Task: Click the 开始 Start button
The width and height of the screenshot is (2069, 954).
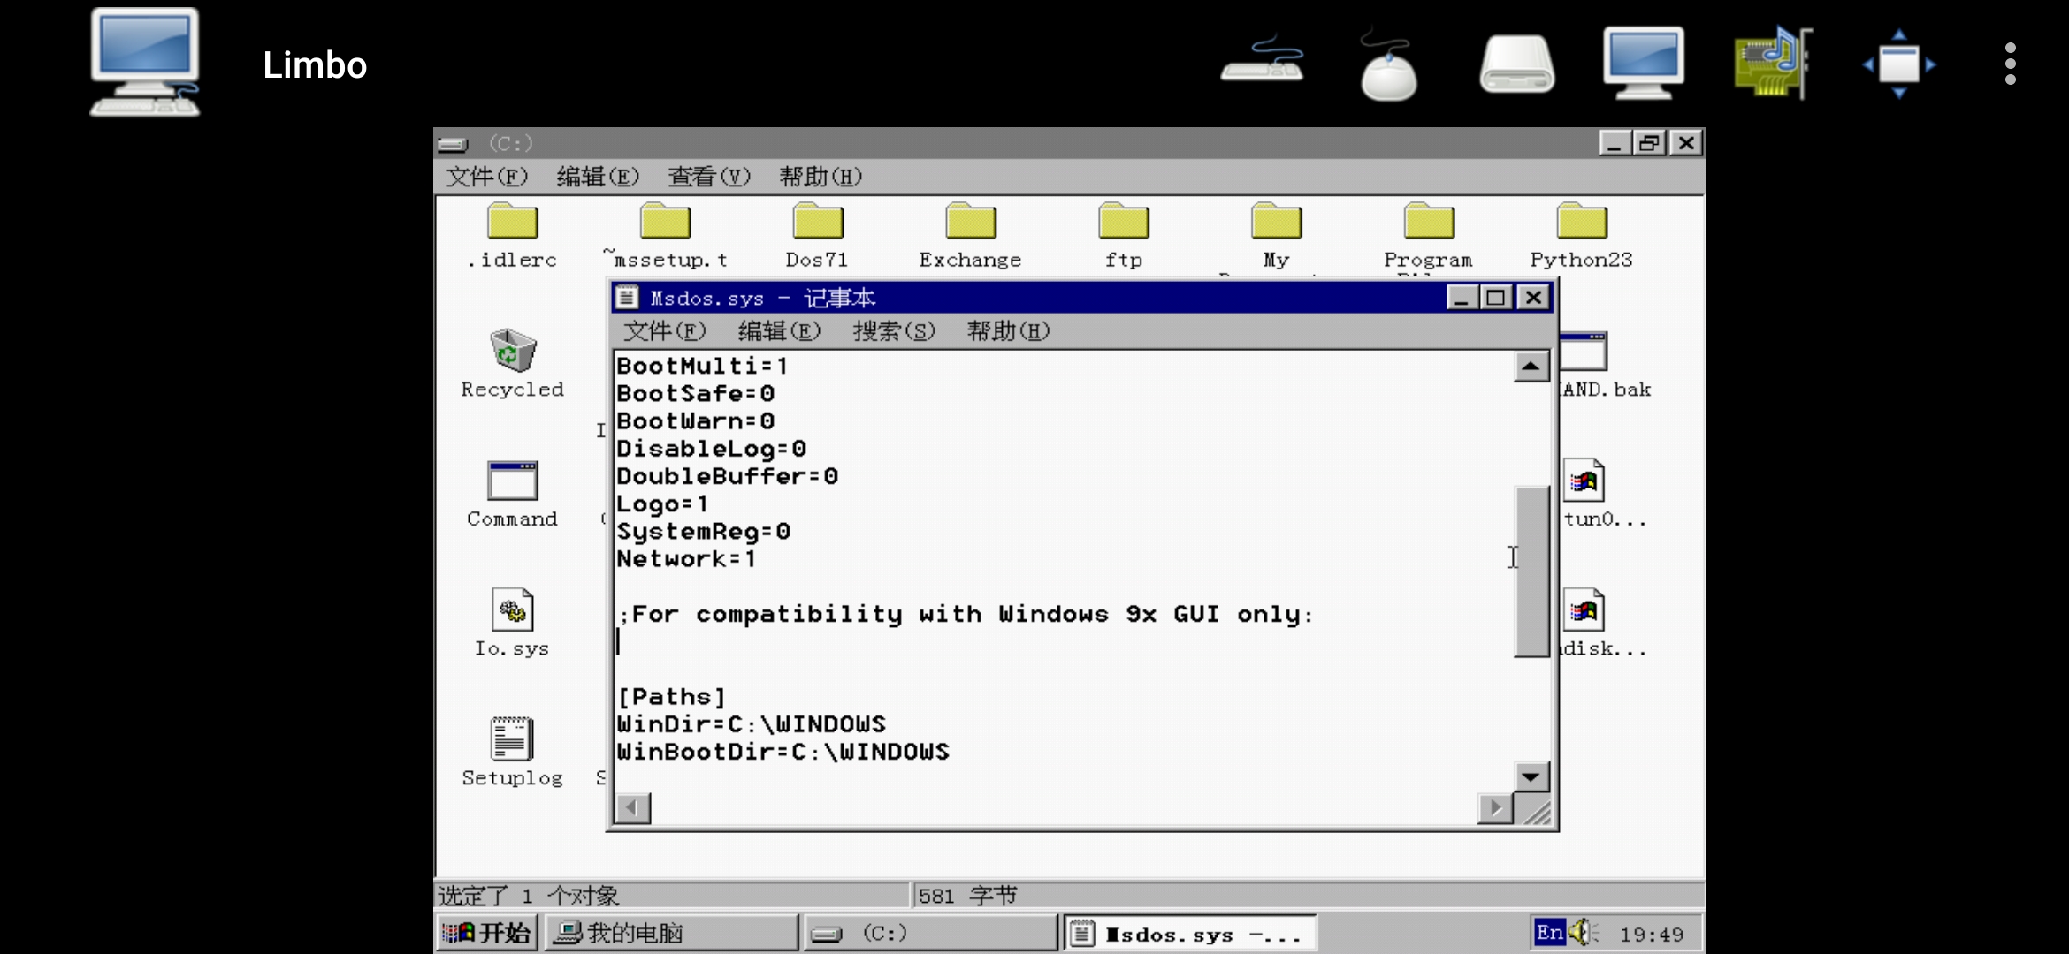Action: pyautogui.click(x=487, y=933)
